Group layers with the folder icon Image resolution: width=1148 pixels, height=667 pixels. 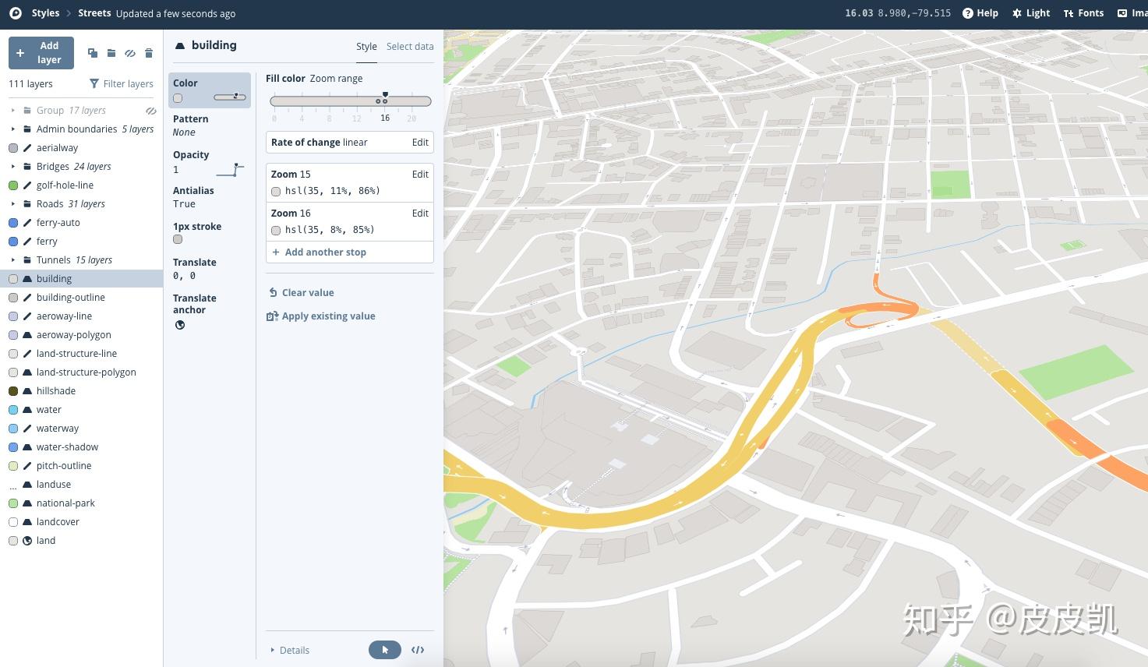[111, 53]
